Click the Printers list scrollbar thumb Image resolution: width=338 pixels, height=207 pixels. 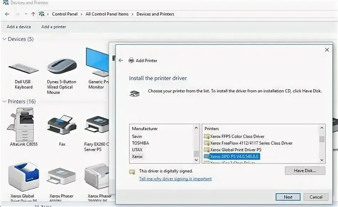322,139
